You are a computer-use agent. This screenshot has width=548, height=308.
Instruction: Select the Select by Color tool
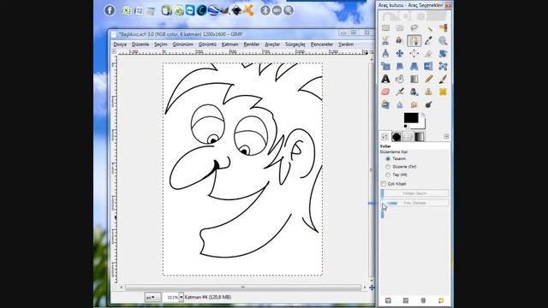click(x=443, y=28)
